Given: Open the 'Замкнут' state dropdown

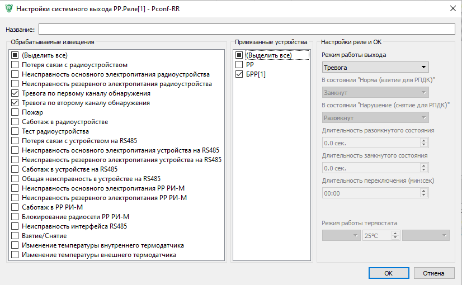Looking at the screenshot, I should click(375, 93).
